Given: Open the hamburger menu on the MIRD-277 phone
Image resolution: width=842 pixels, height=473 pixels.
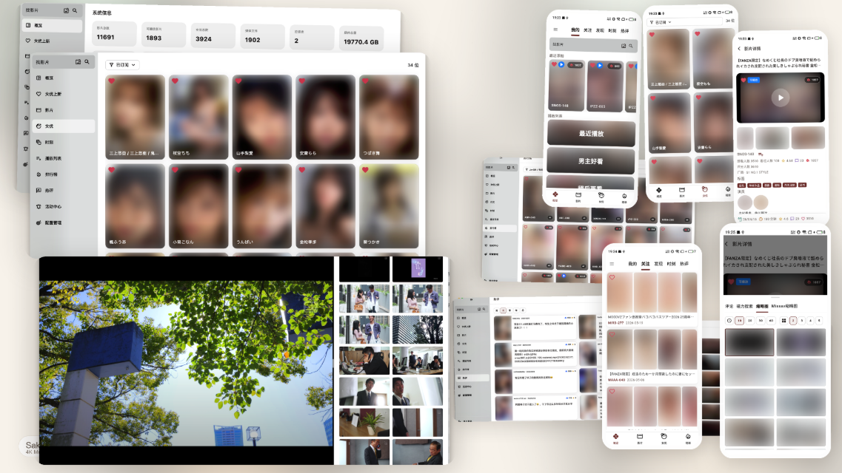Looking at the screenshot, I should pyautogui.click(x=612, y=264).
